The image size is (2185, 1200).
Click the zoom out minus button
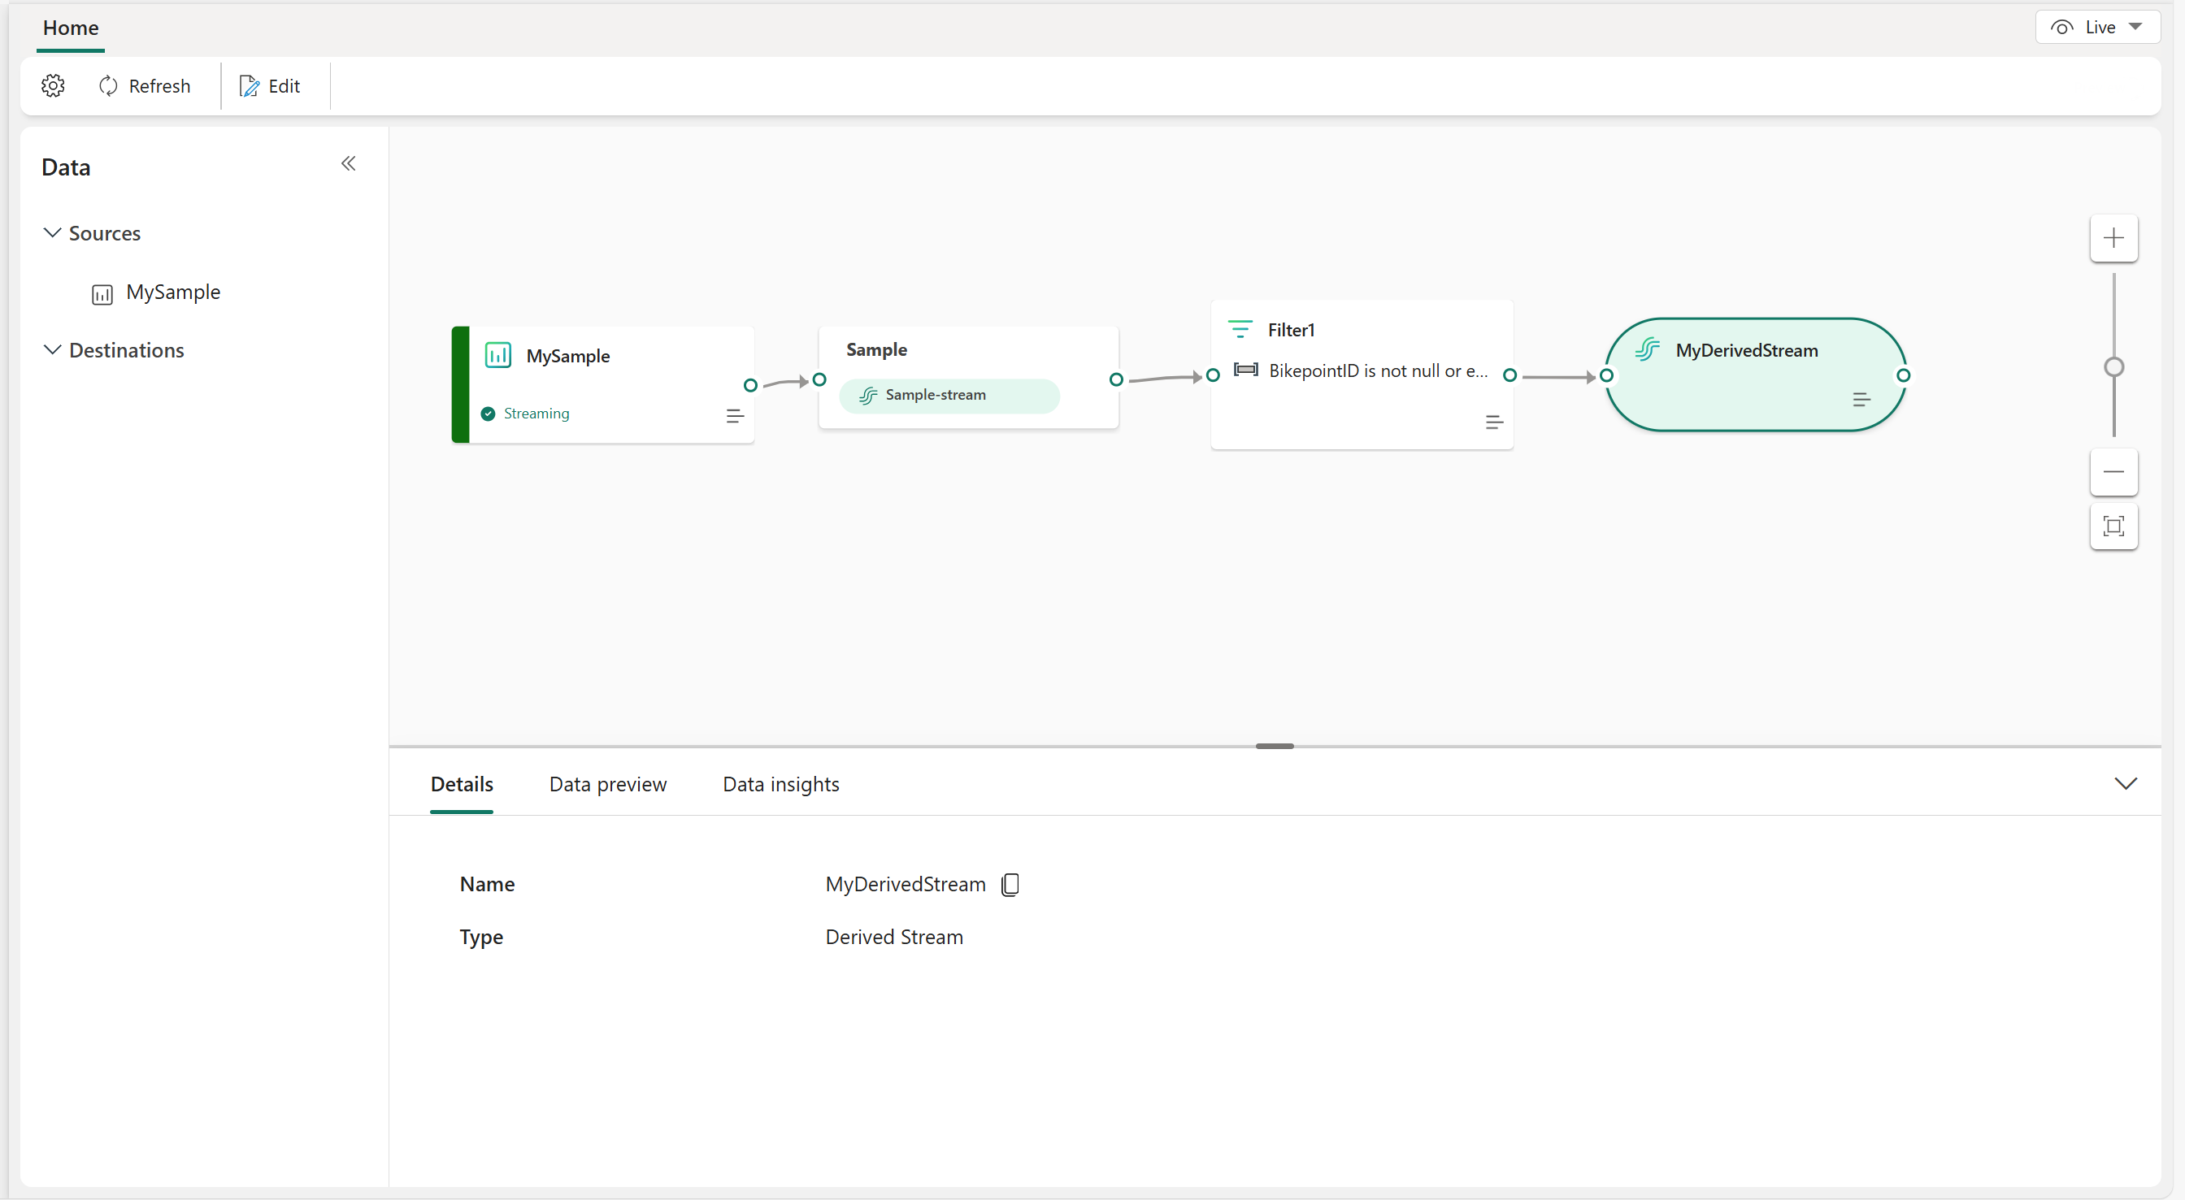(x=2114, y=473)
